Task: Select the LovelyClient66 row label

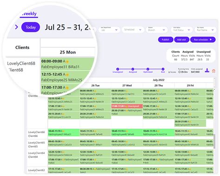Action: (36, 134)
